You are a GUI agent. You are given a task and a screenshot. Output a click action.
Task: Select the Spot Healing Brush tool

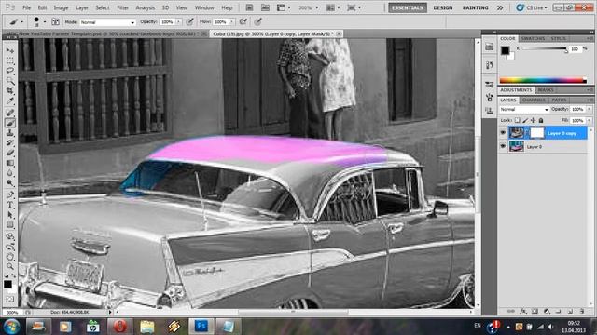click(x=10, y=113)
